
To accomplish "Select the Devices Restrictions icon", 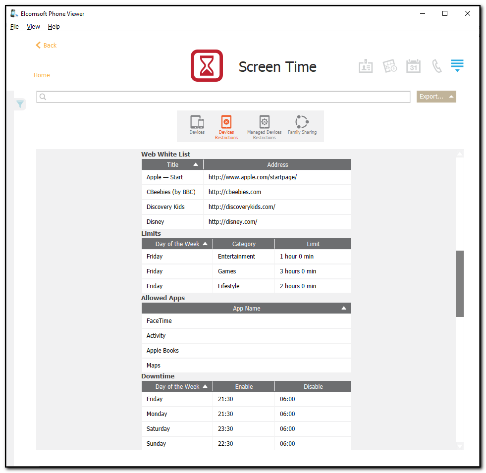I will click(x=226, y=125).
